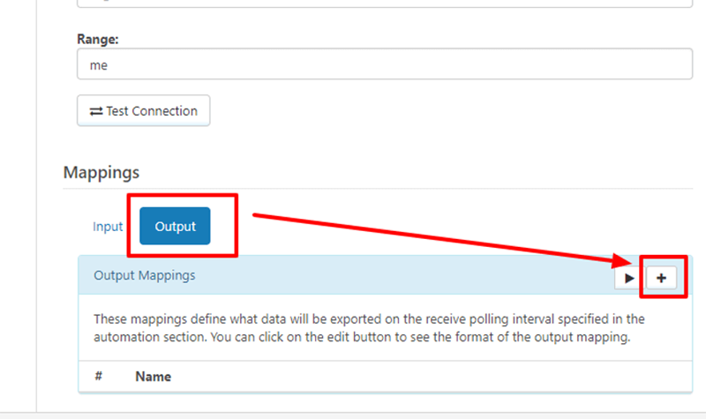Click the "#" column header
The image size is (706, 419).
(99, 376)
